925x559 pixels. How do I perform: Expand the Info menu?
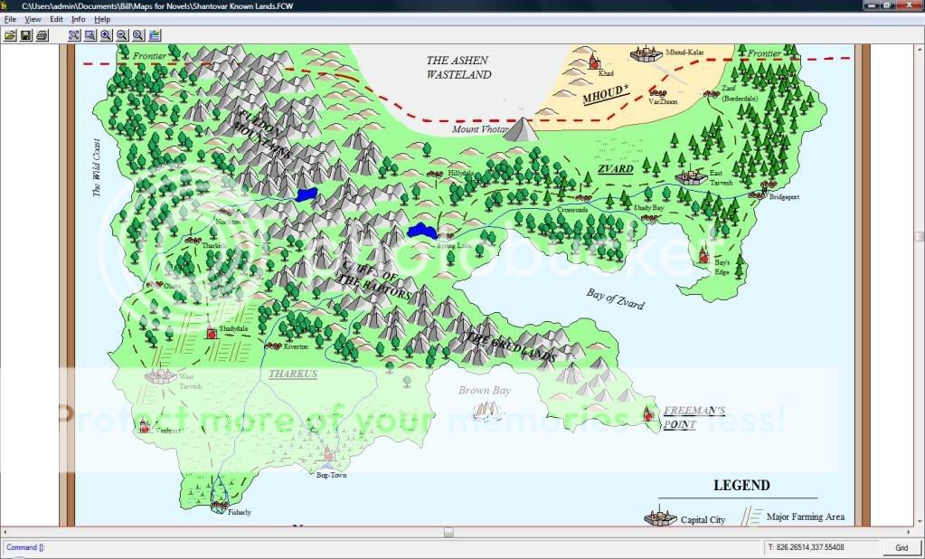tap(79, 19)
